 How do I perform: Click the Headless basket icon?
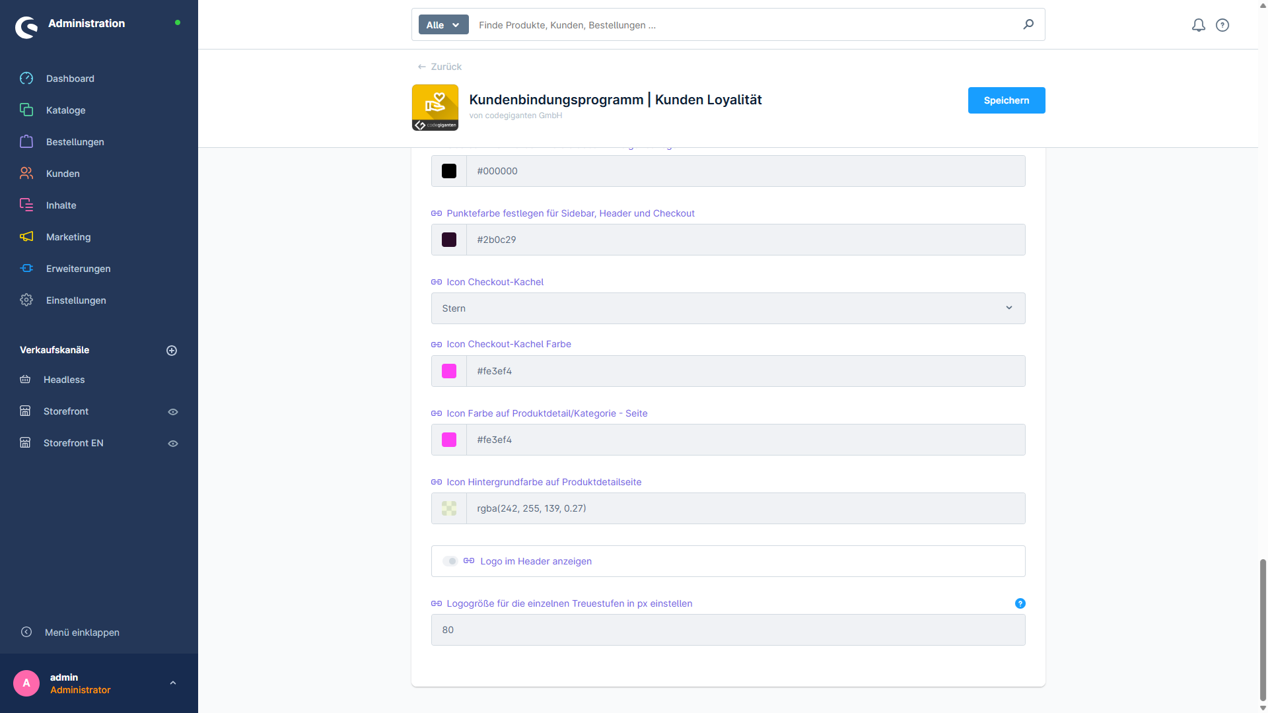point(25,380)
